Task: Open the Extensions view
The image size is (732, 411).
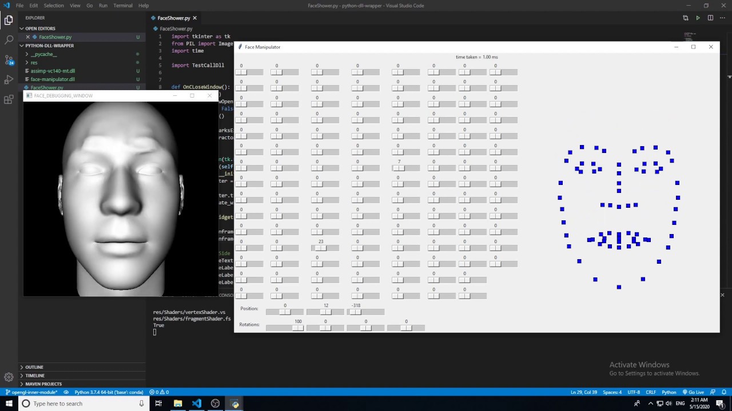Action: [x=9, y=99]
